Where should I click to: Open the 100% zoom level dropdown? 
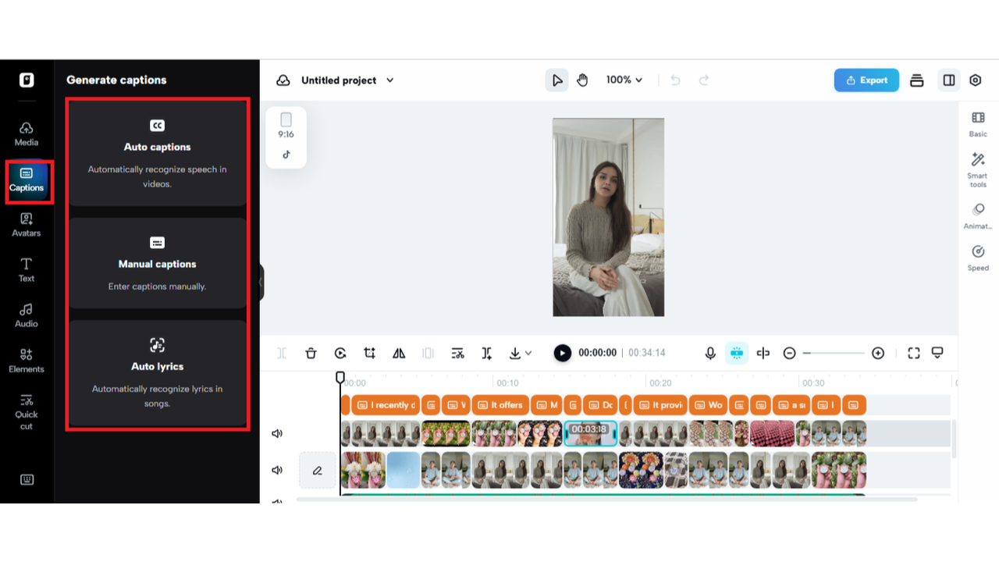(x=624, y=80)
